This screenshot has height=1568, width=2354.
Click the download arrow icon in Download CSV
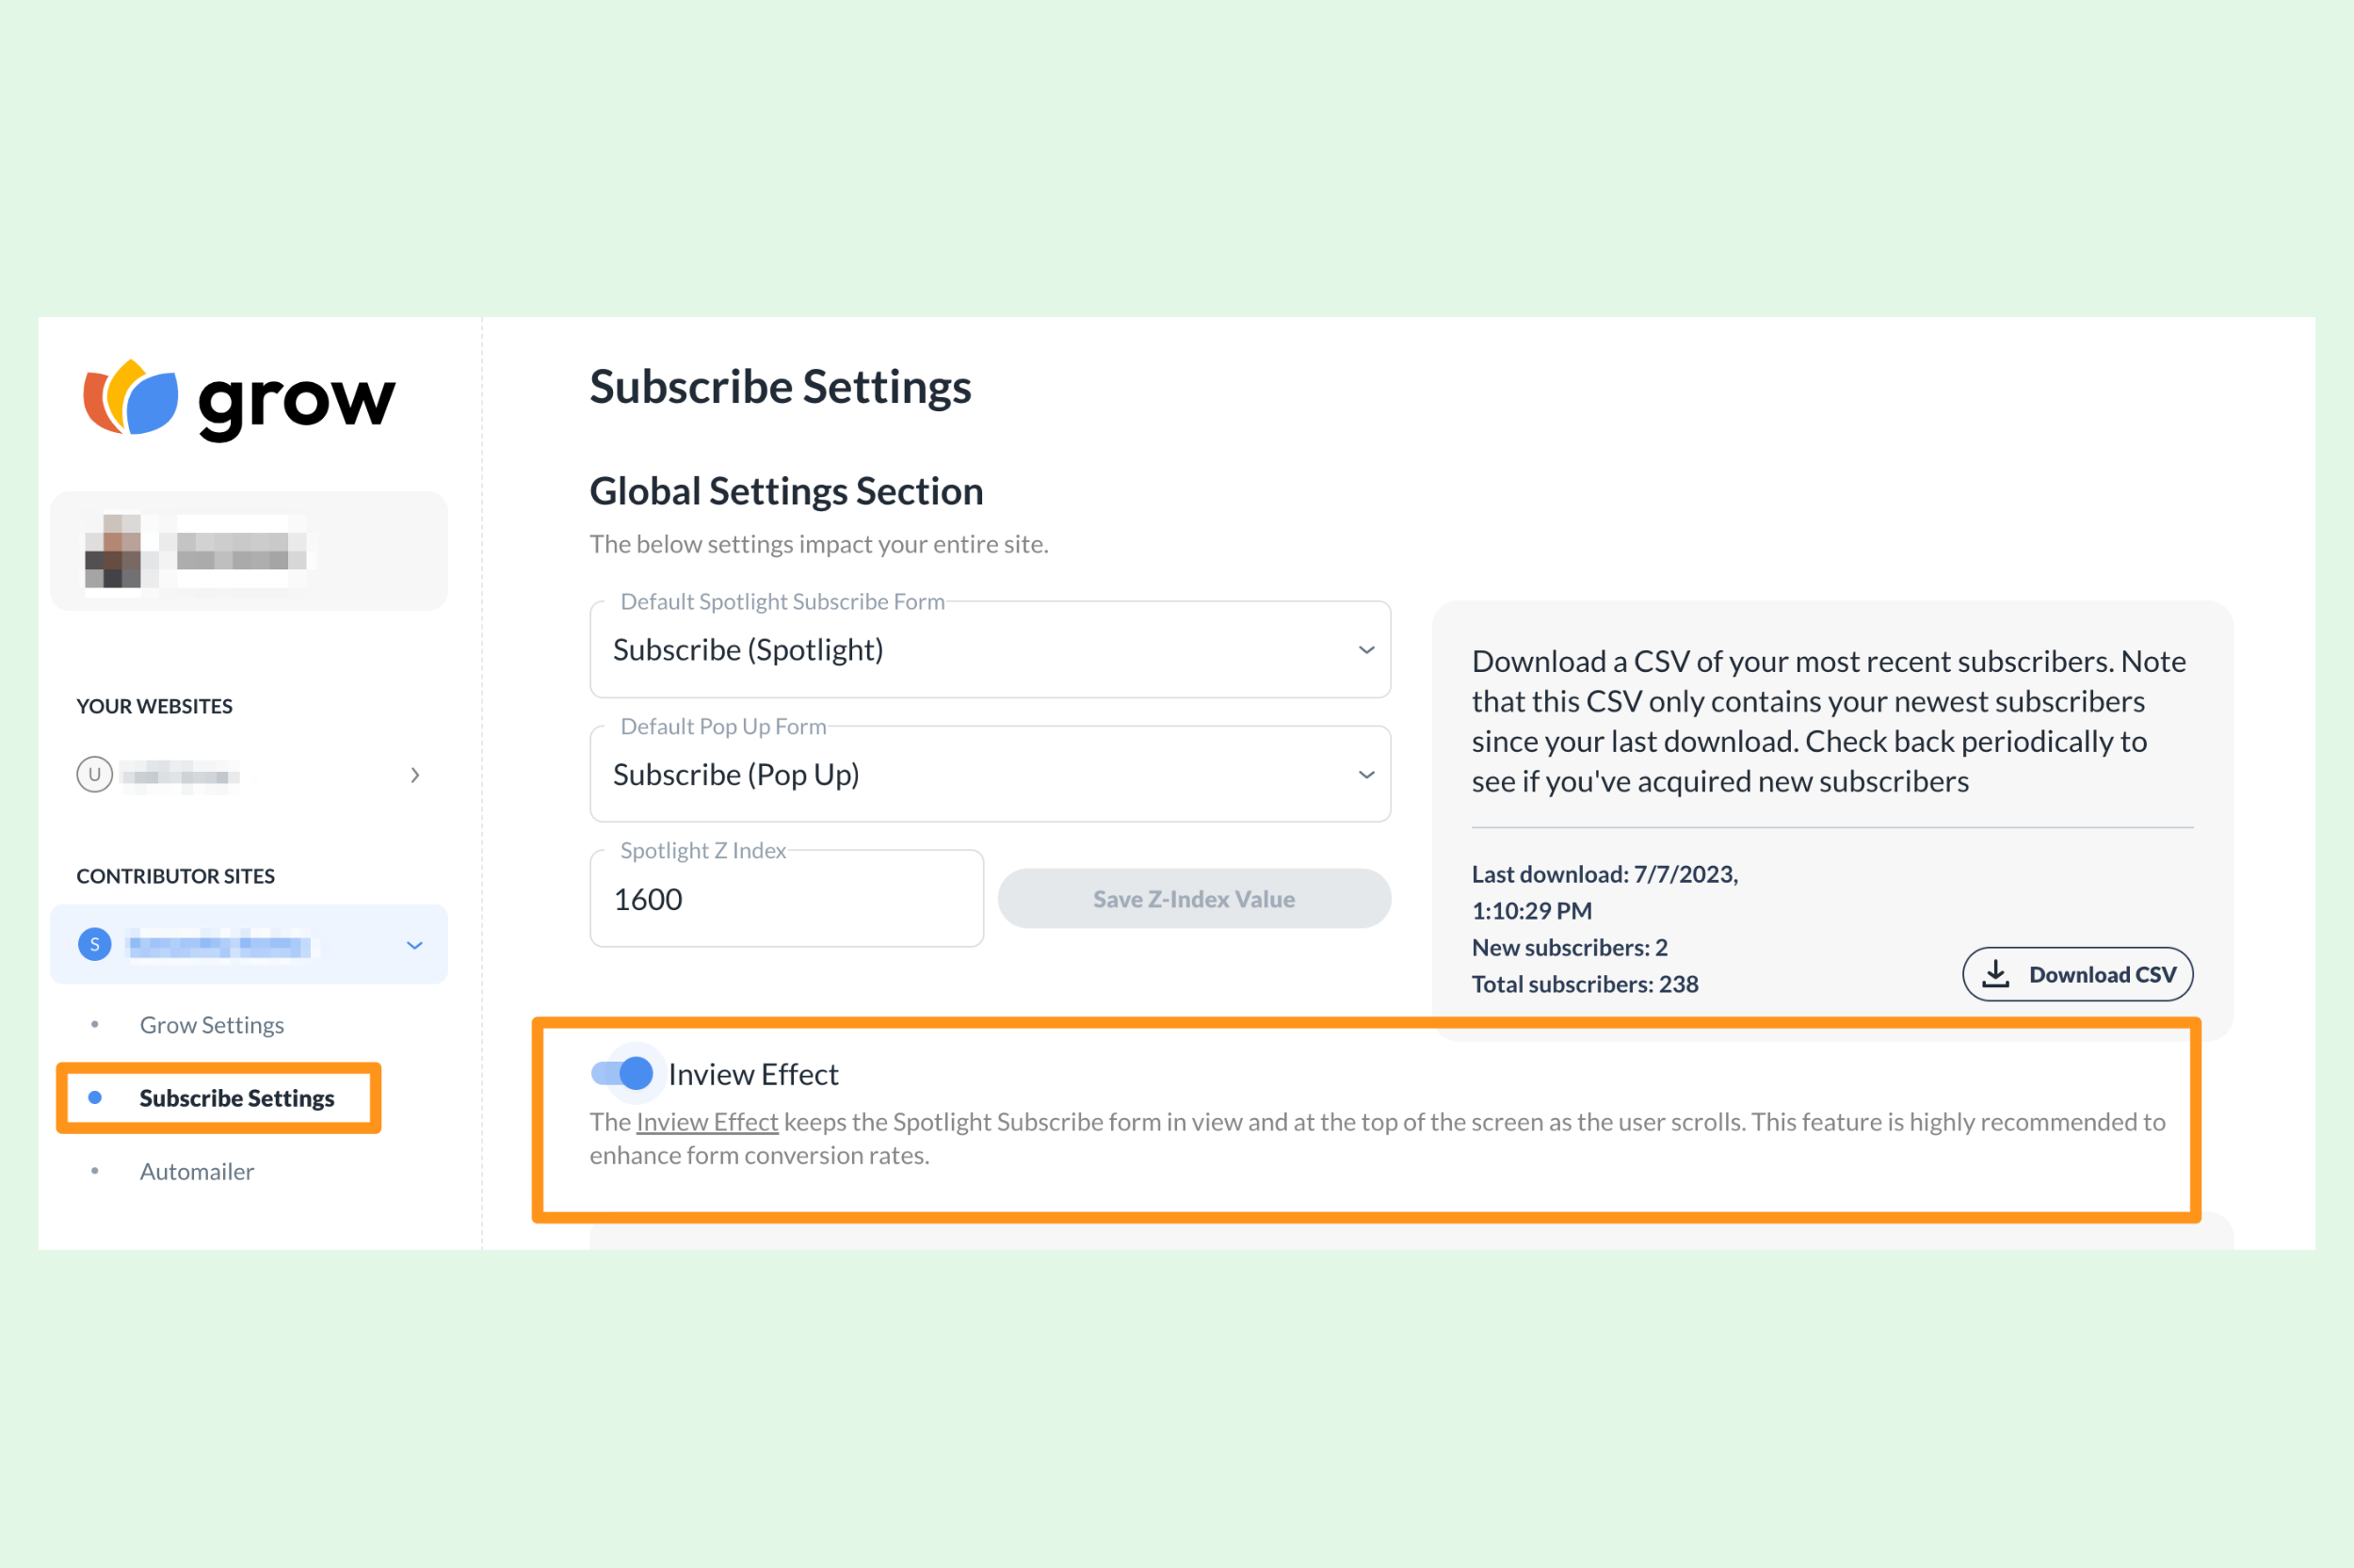1995,974
